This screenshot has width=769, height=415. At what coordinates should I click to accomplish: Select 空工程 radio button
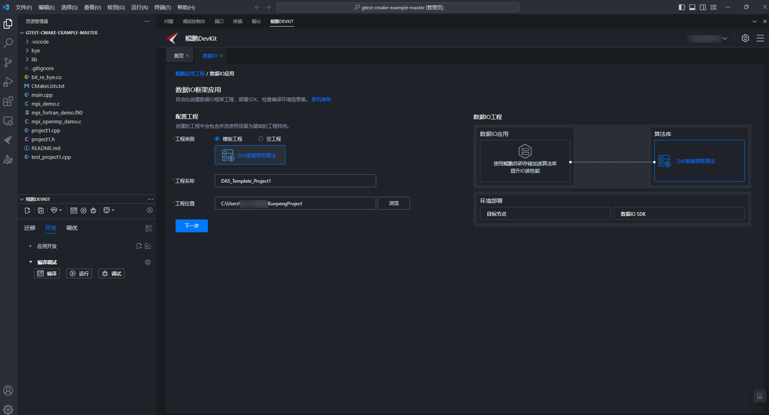coord(261,139)
